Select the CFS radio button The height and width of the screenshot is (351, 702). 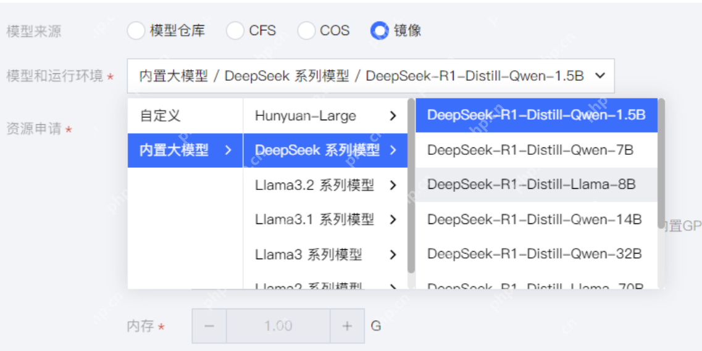[235, 31]
